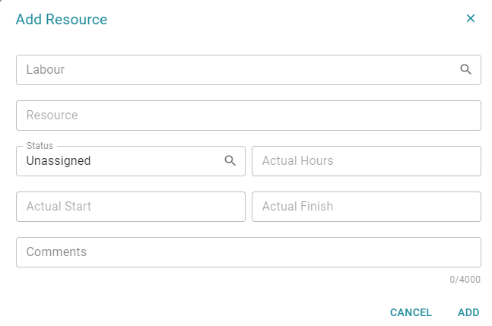Click the CANCEL button

coord(411,312)
